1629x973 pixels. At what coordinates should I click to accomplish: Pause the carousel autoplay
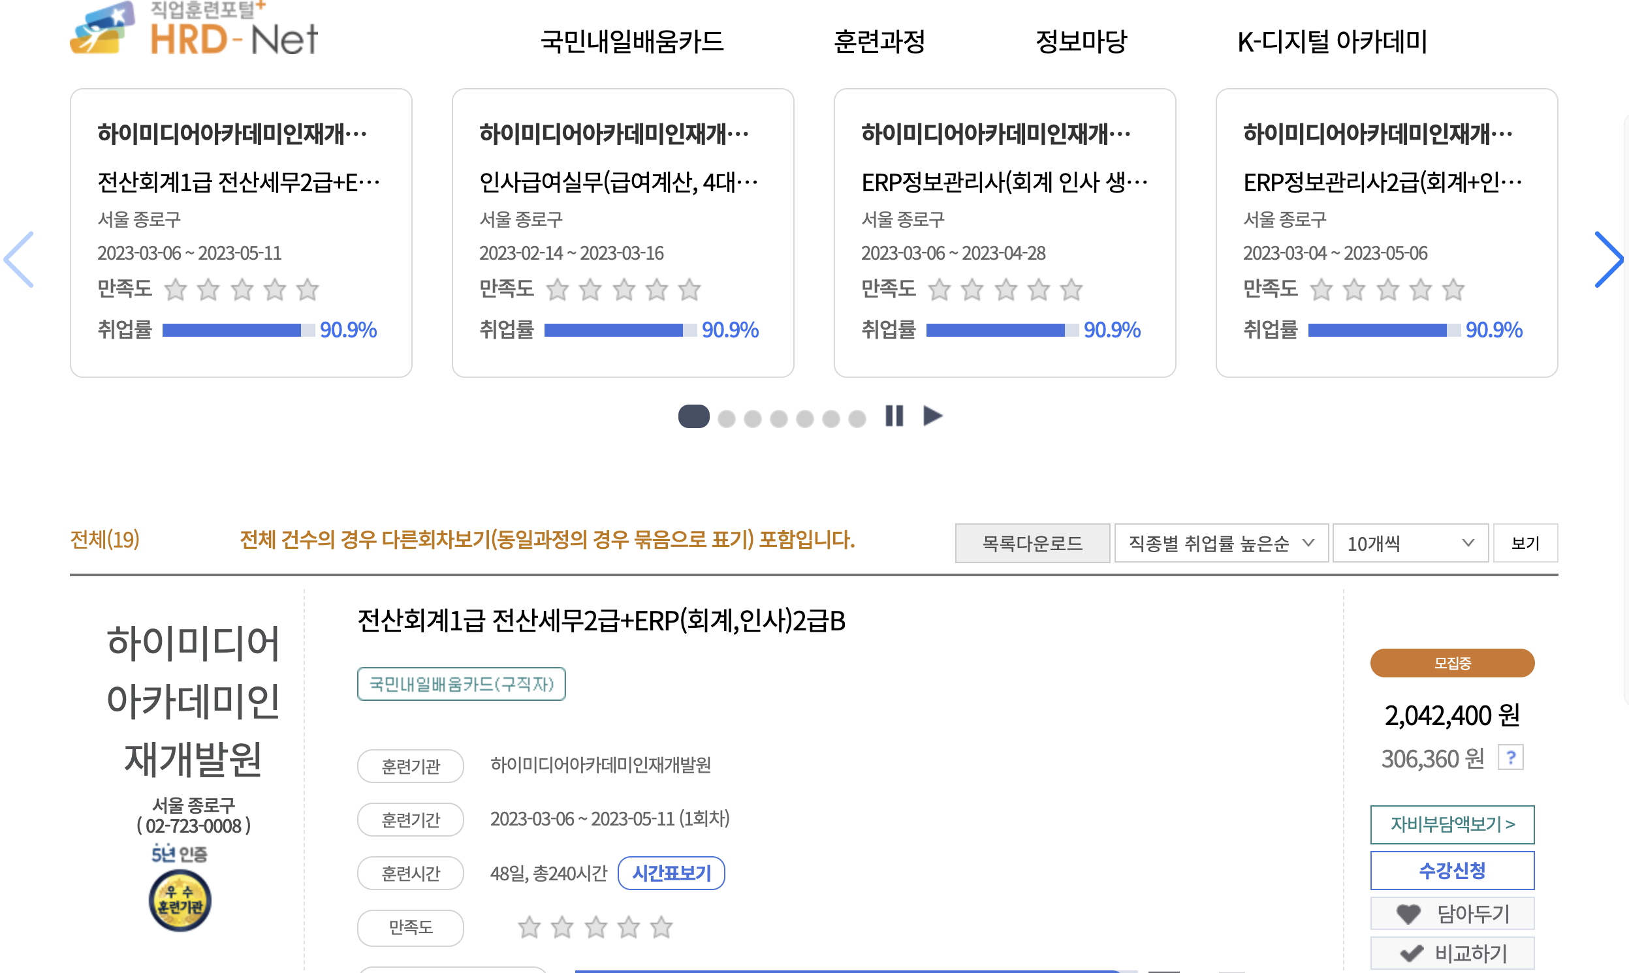point(894,416)
